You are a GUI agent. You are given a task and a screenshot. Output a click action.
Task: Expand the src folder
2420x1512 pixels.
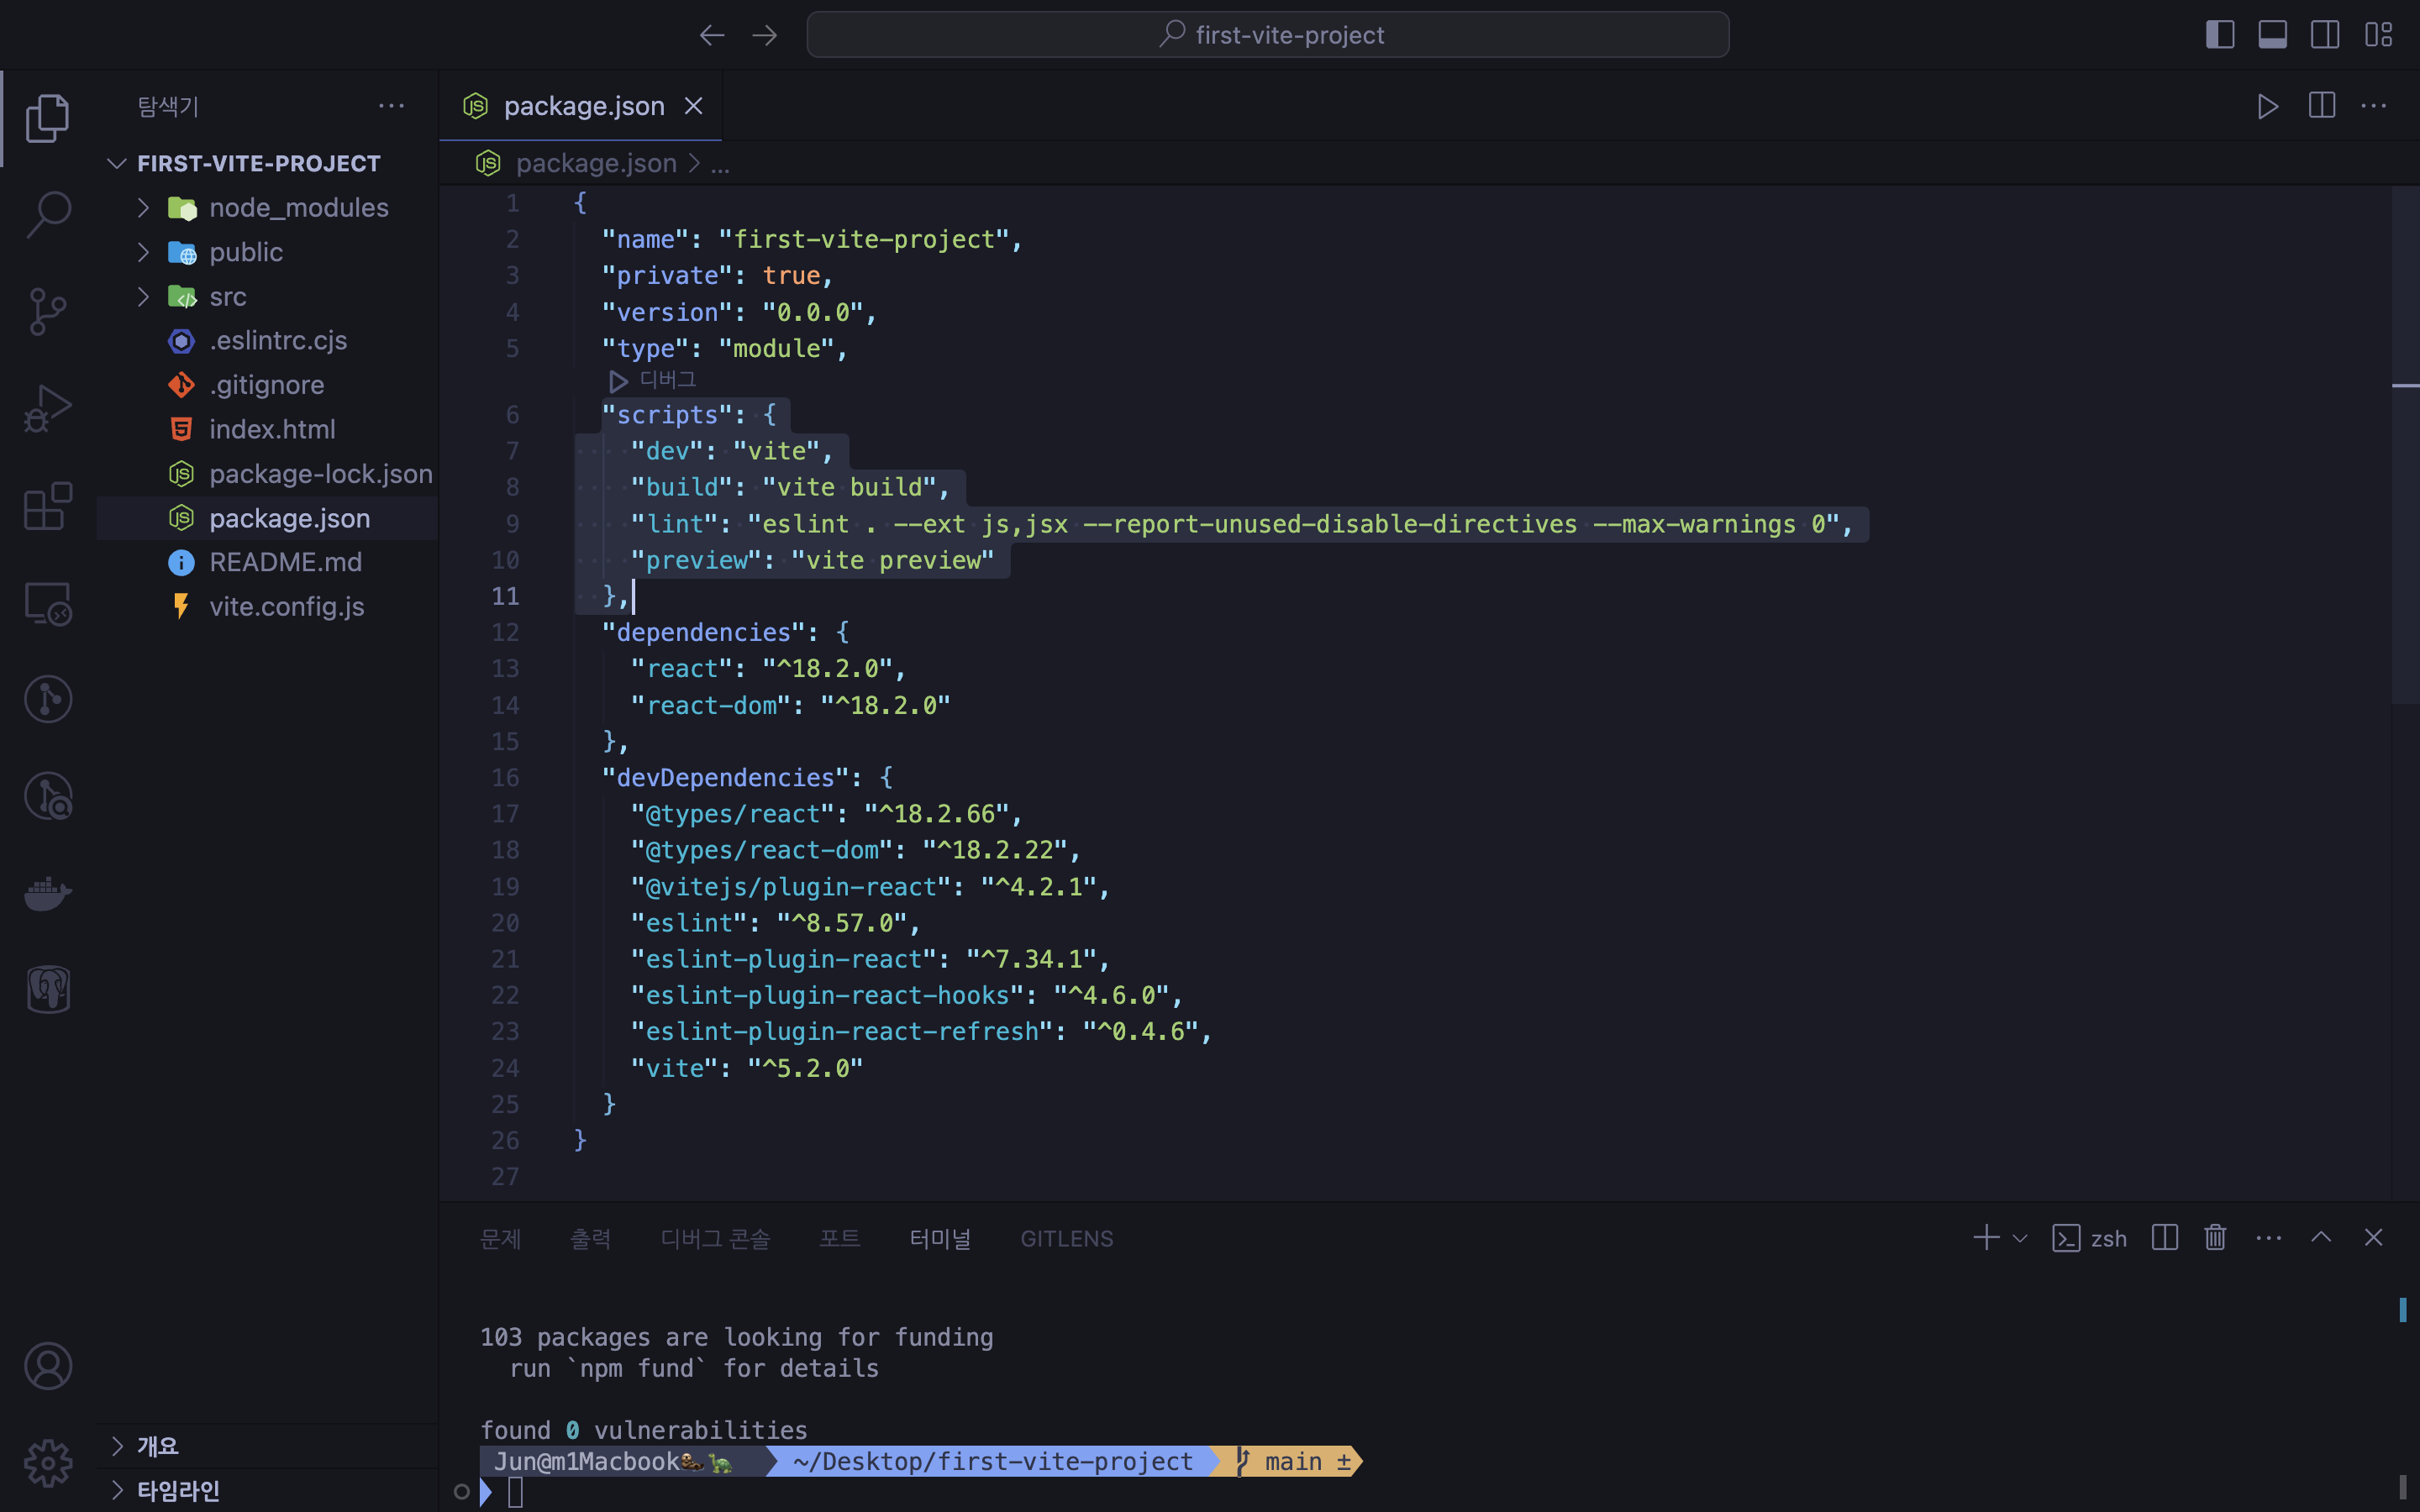point(228,297)
